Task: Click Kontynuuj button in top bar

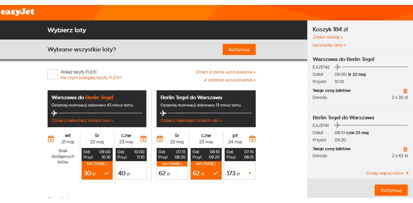Action: pos(239,49)
